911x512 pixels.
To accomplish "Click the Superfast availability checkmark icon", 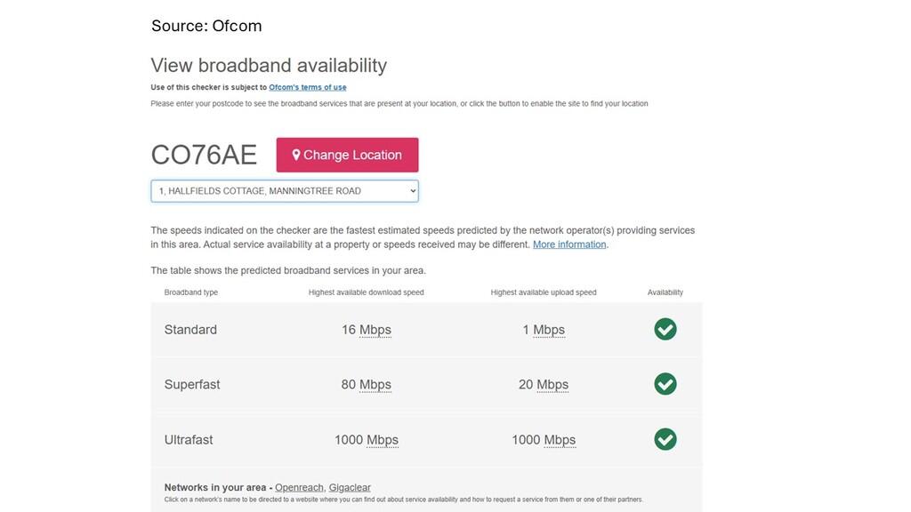I will coord(665,384).
